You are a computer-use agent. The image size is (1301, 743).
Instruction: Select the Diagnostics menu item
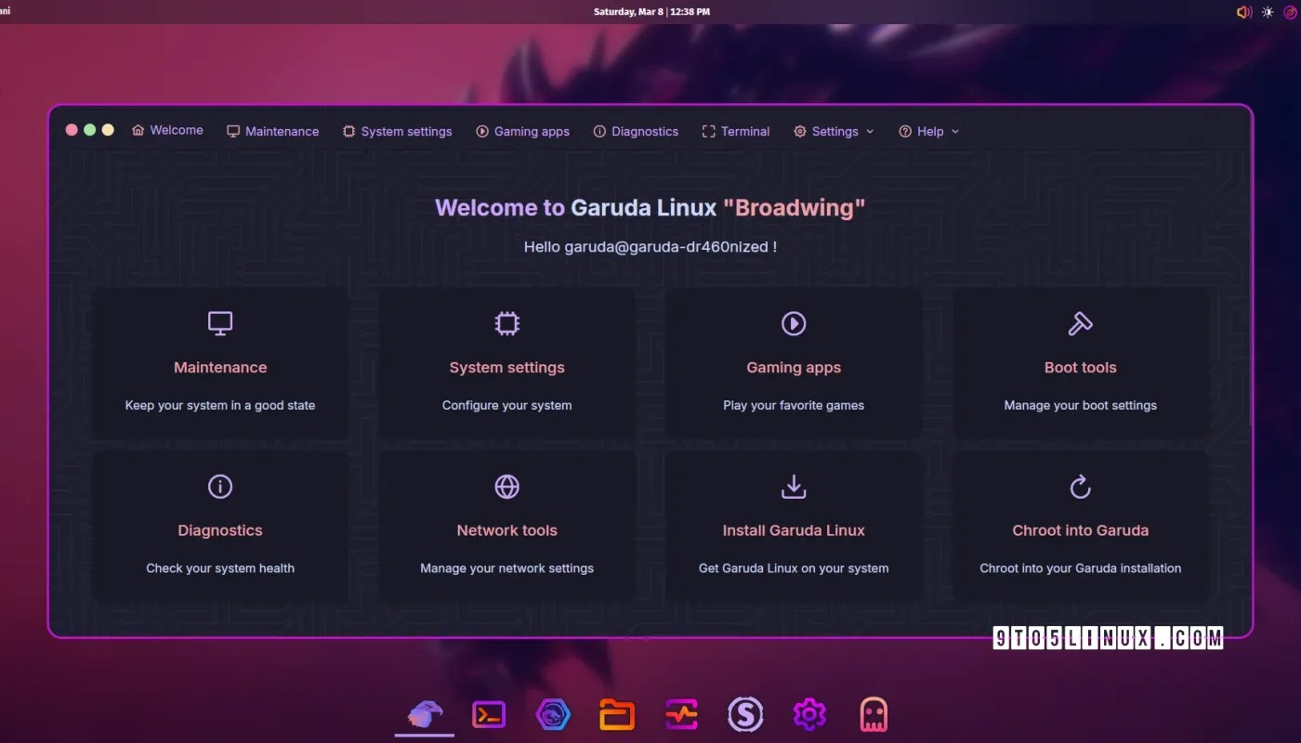click(636, 131)
